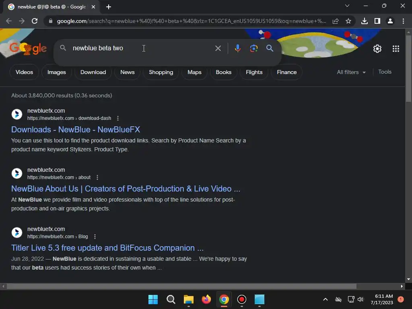This screenshot has width=412, height=309.
Task: Open Chrome downloads
Action: tap(365, 21)
